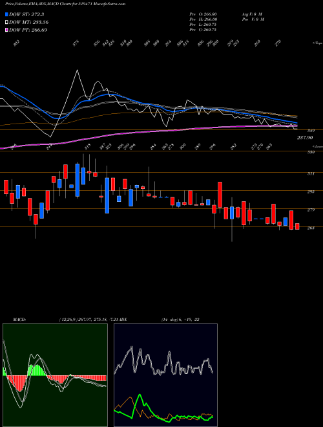
Task: Click the MACD values '(12,26,9) 267.97, 275.18'
Action: point(83,320)
